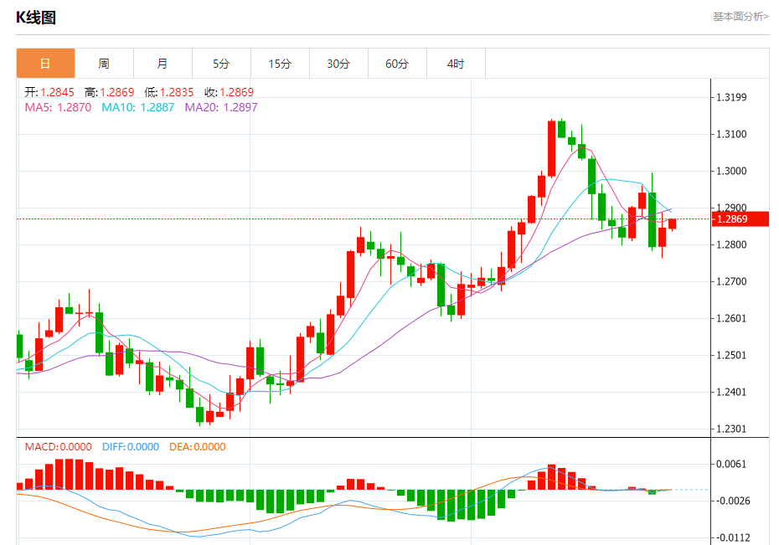Click the -0.0112 MACD axis label

[x=733, y=537]
